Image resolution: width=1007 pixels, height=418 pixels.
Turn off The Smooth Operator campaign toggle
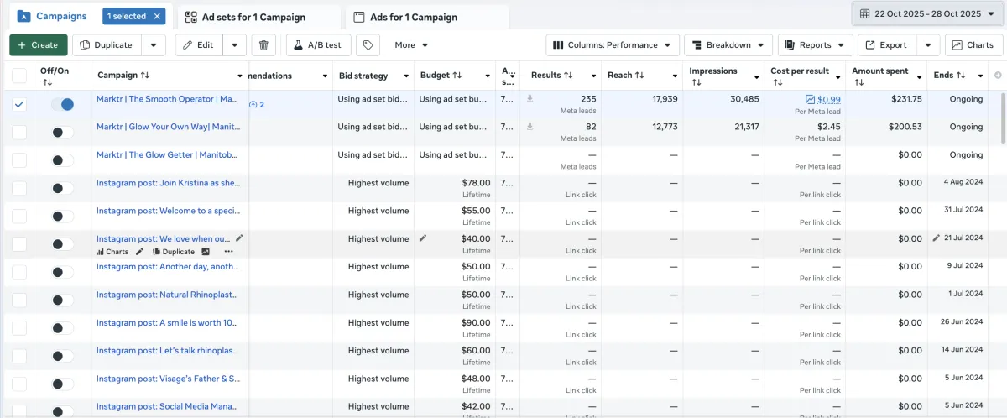63,104
